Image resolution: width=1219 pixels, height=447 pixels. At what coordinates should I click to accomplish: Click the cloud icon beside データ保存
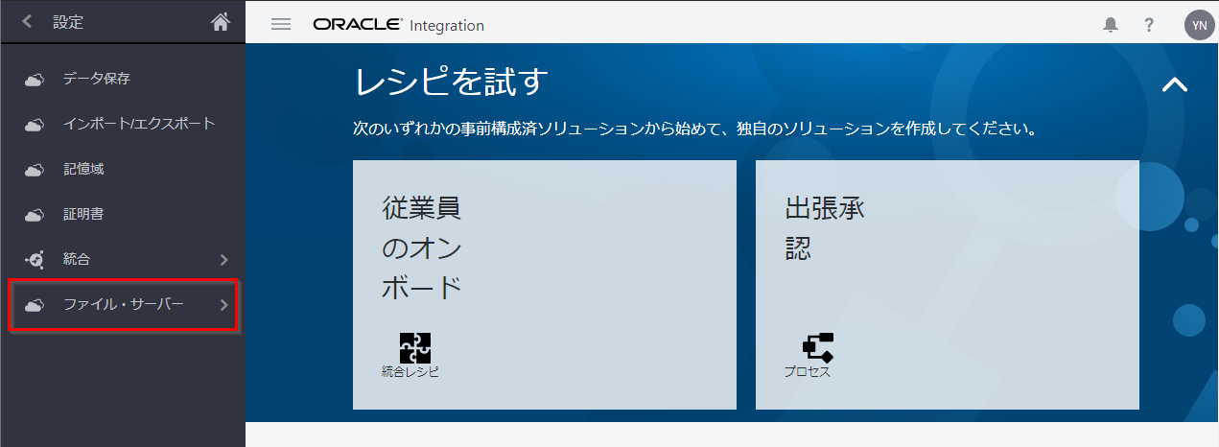point(35,80)
